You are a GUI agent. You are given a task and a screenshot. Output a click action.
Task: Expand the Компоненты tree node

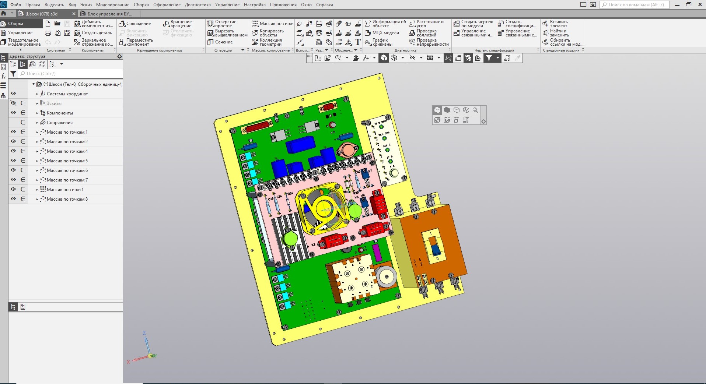tap(37, 113)
